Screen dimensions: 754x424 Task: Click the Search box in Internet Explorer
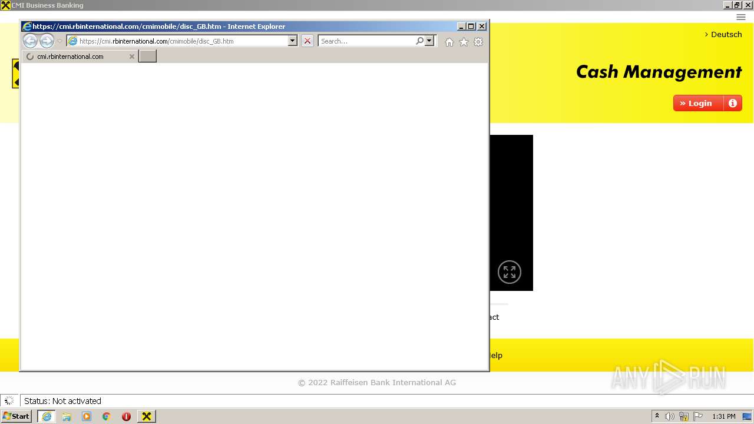pyautogui.click(x=367, y=41)
